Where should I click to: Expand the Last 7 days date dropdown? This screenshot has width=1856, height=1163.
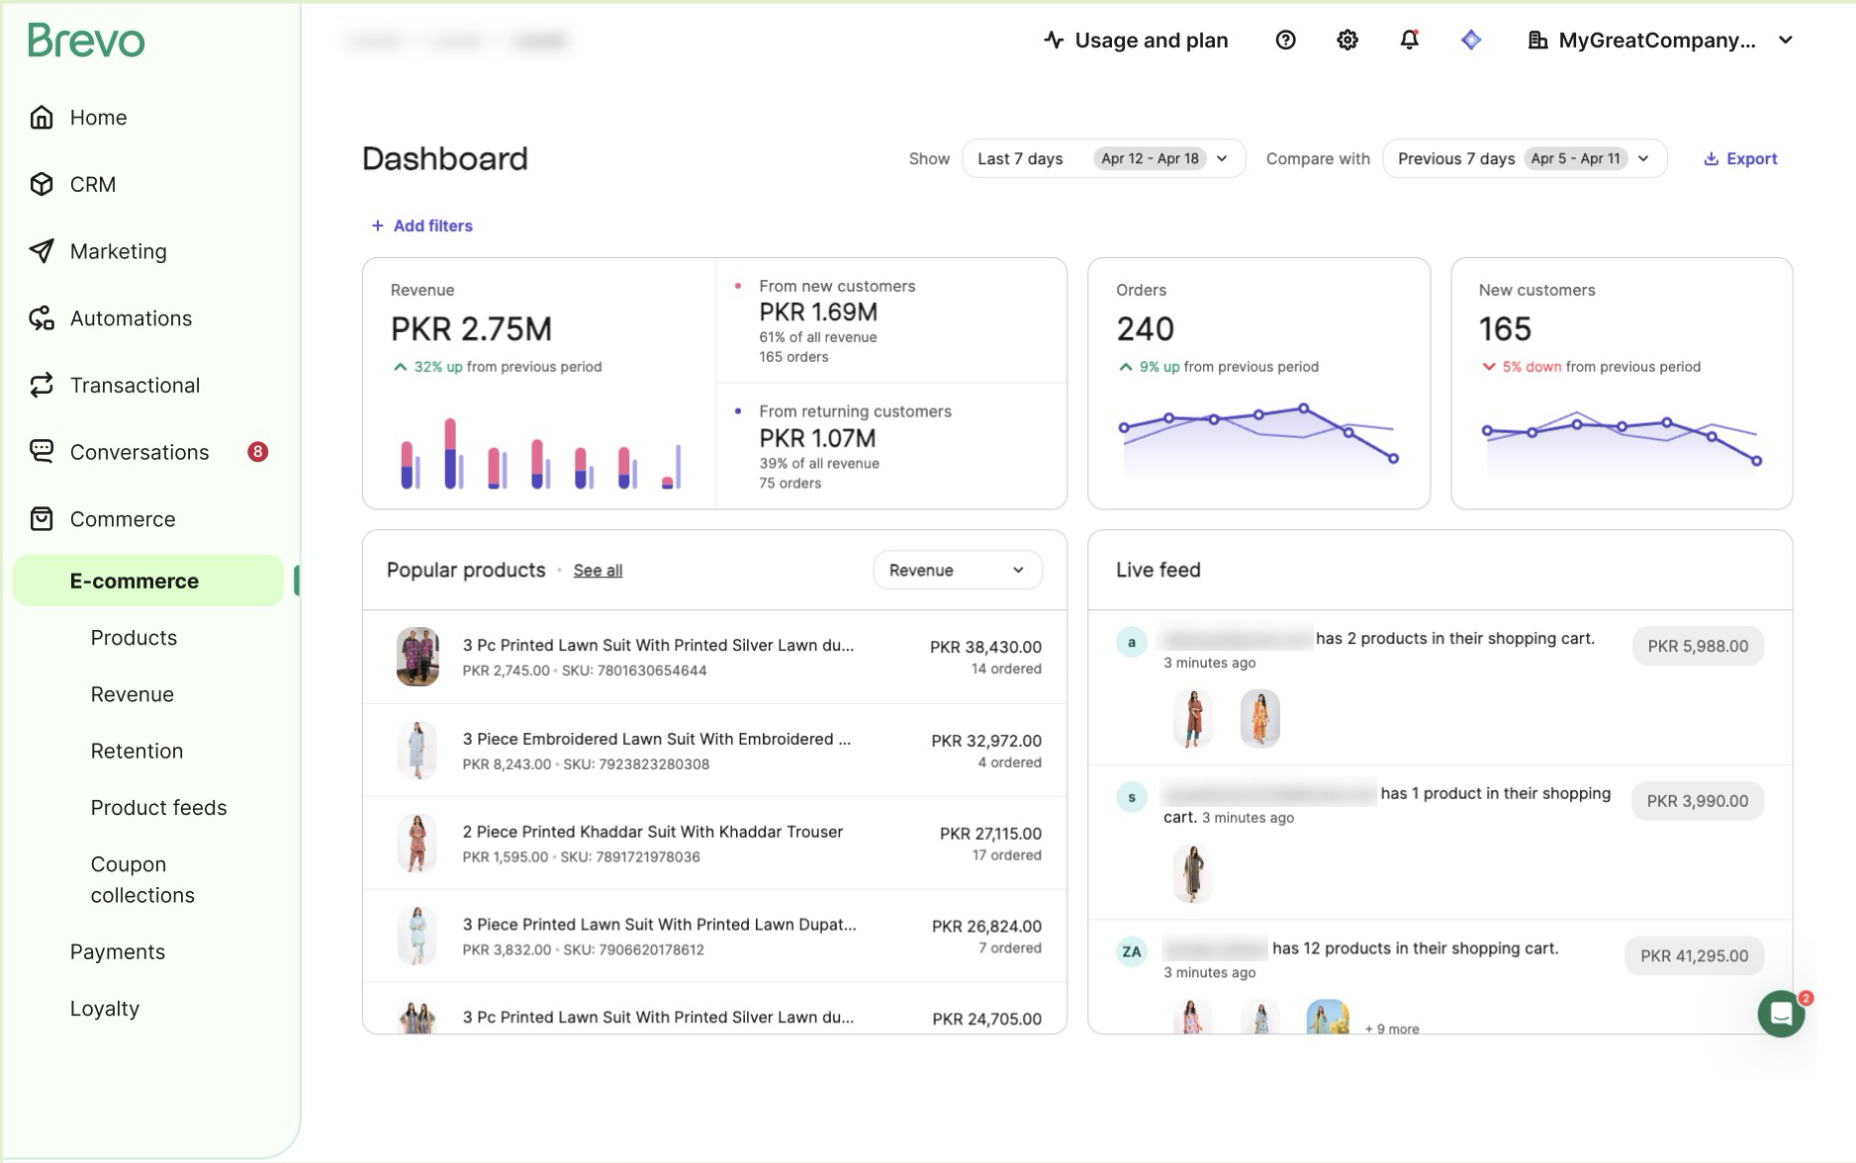coord(1102,158)
